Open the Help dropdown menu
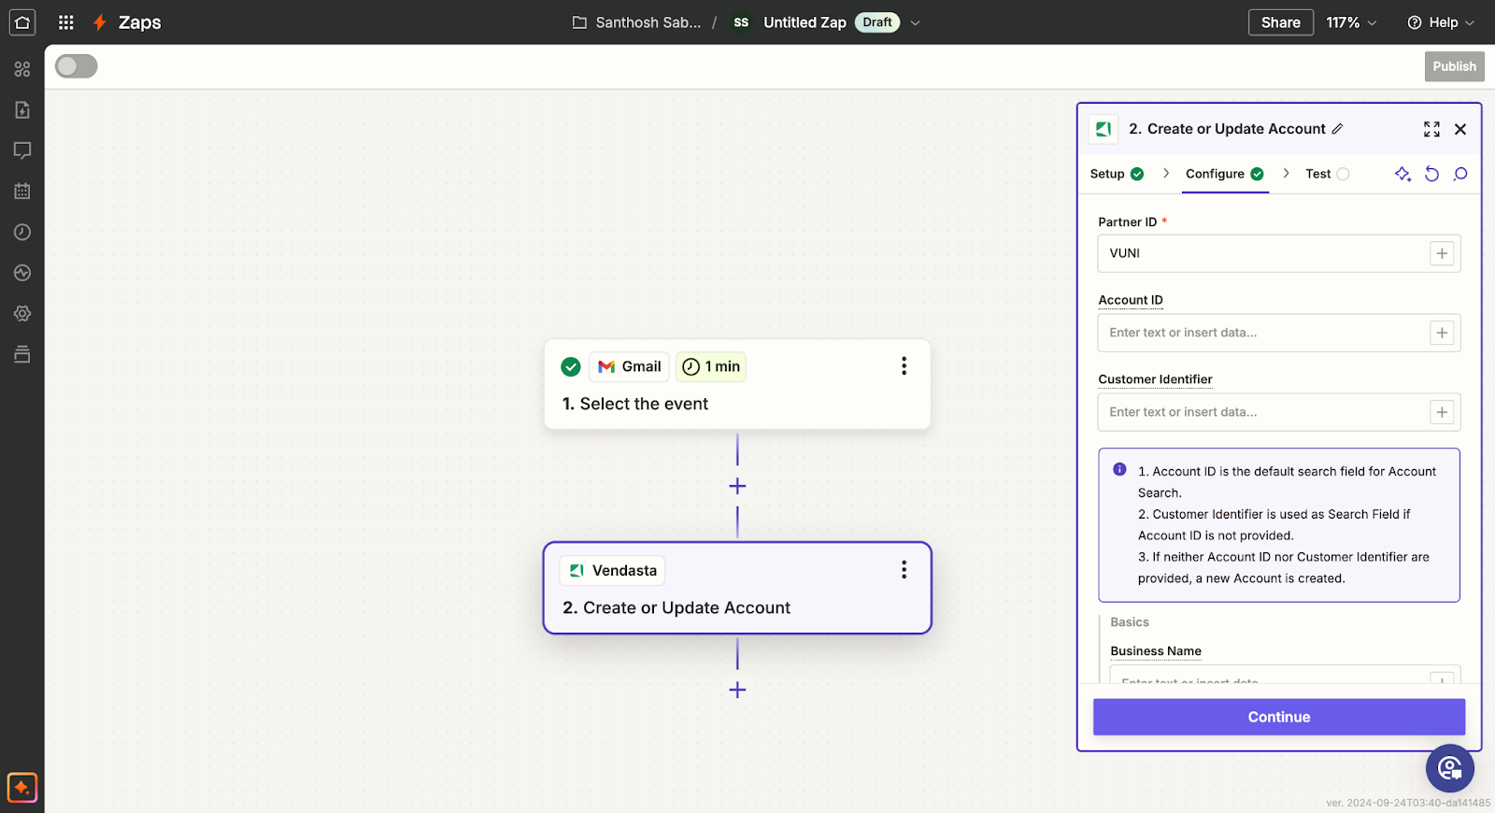Image resolution: width=1495 pixels, height=813 pixels. (1441, 22)
